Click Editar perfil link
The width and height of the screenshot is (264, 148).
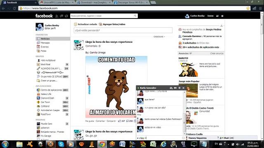click(x=50, y=28)
